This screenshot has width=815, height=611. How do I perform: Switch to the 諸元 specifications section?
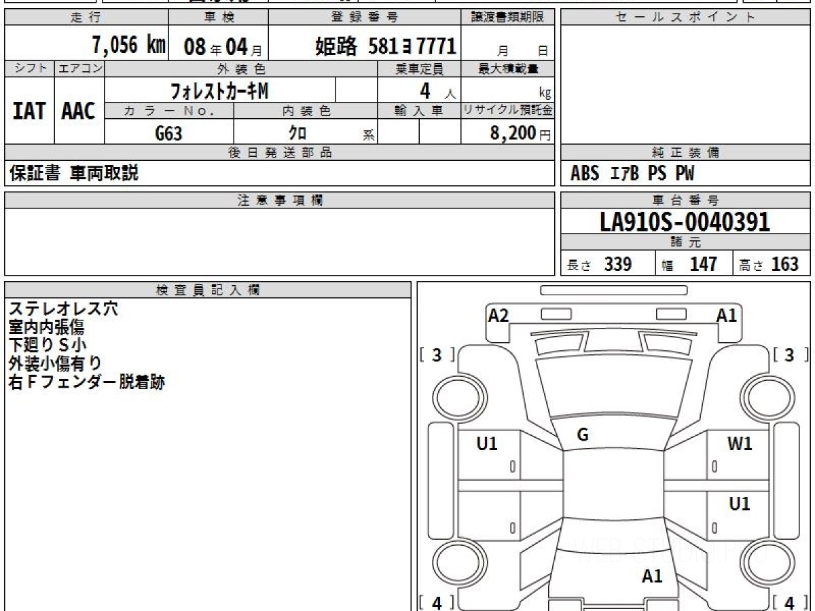(x=686, y=242)
